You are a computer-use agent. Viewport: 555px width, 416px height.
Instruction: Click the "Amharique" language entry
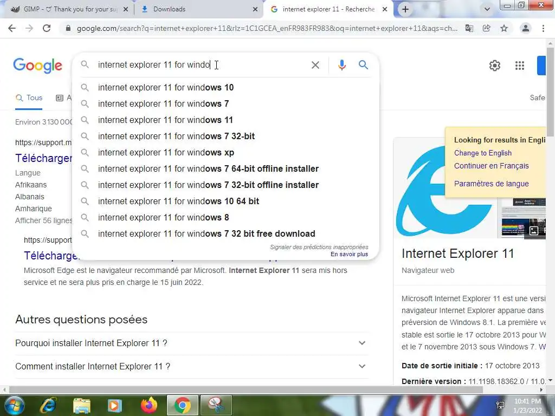(33, 209)
